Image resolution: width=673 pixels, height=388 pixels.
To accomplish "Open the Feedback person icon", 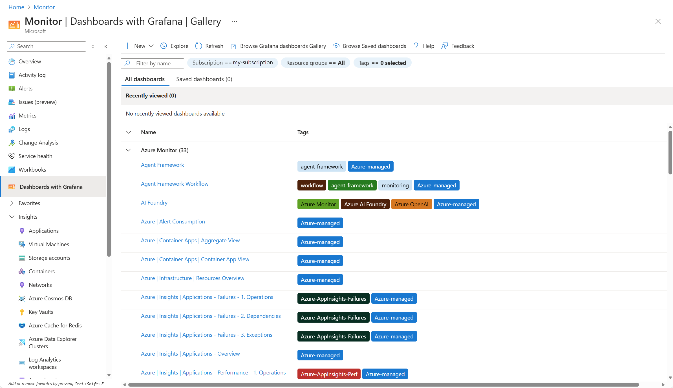I will pyautogui.click(x=444, y=46).
